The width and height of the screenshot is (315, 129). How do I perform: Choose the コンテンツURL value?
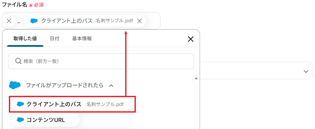46,120
